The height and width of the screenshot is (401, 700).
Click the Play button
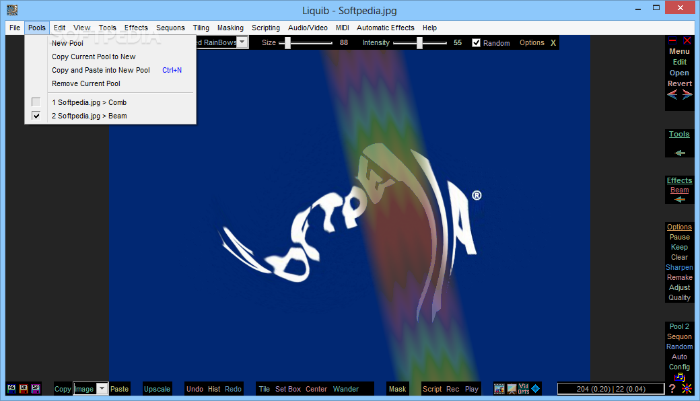471,389
